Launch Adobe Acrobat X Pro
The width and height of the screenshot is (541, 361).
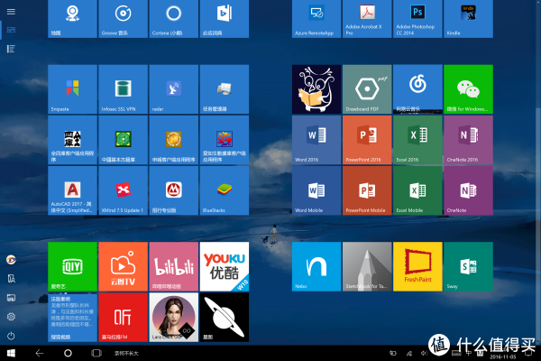(367, 19)
